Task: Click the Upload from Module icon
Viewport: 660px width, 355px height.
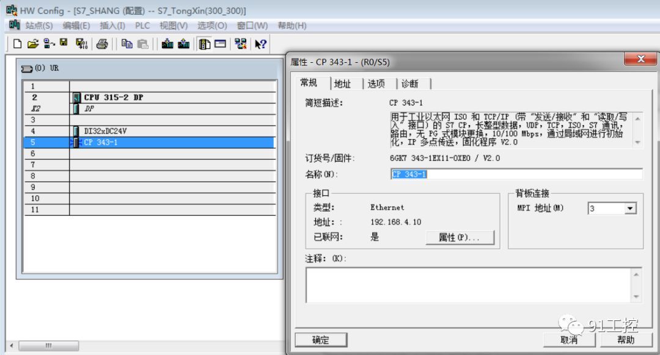Action: tap(183, 44)
